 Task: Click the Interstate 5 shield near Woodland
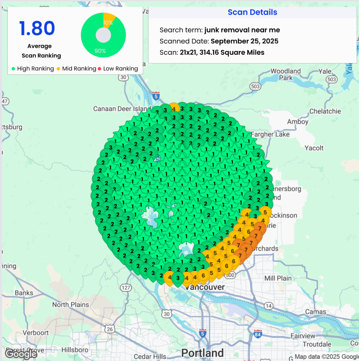[x=156, y=96]
